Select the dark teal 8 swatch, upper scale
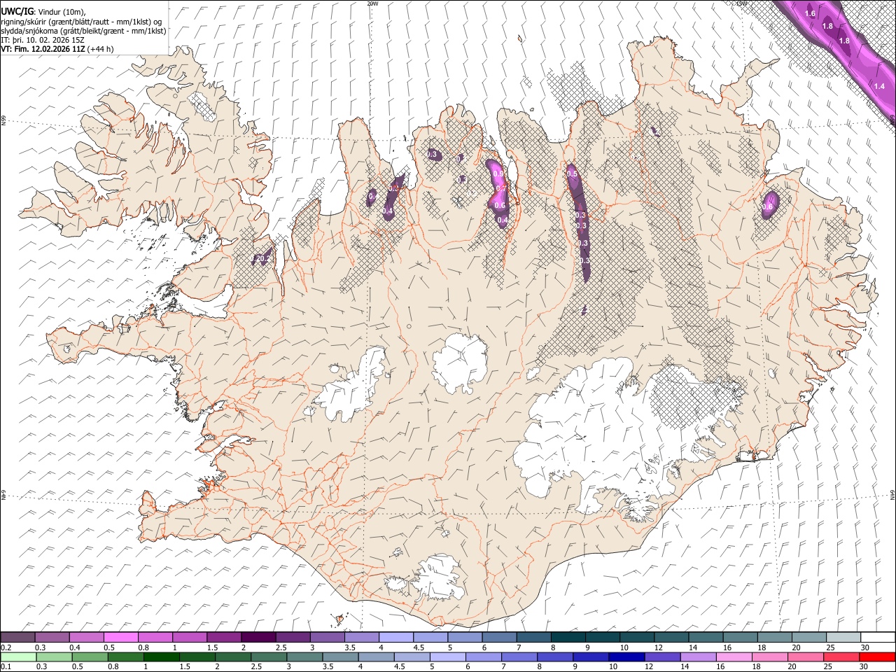 coord(567,637)
